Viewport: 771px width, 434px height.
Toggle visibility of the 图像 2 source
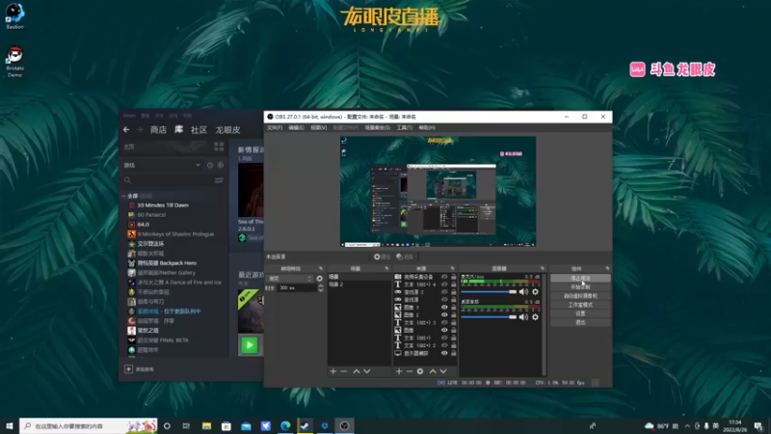tap(444, 315)
